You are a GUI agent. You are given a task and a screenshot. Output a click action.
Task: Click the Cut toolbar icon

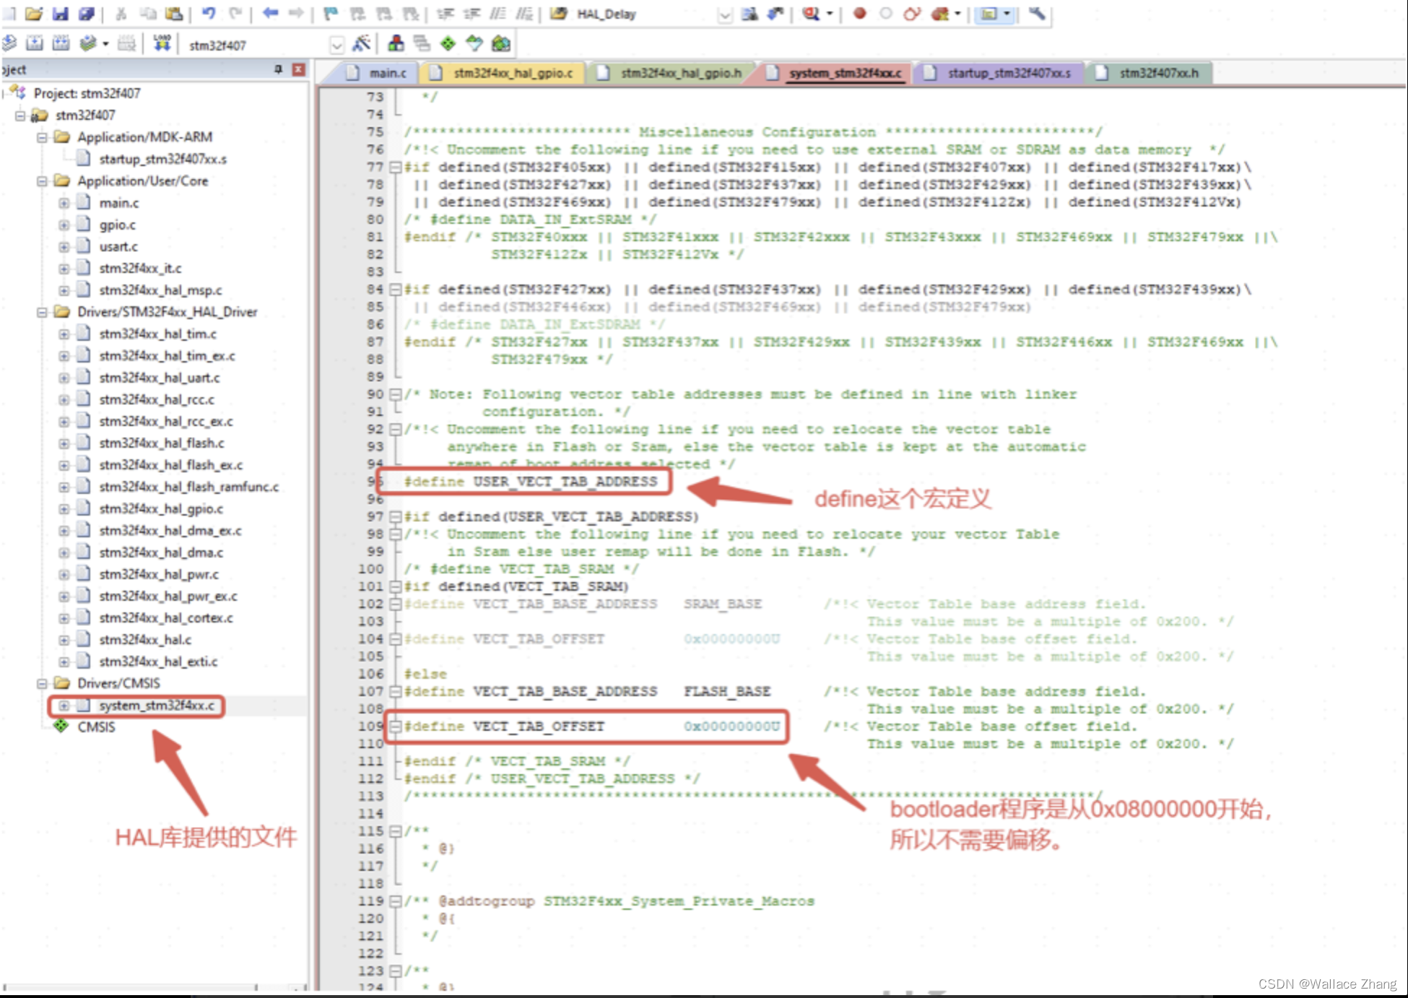[x=121, y=13]
